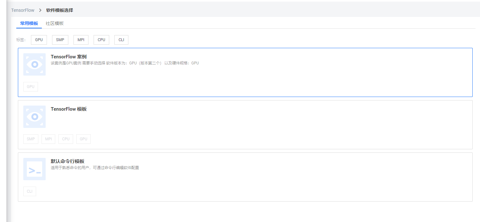Click the 默认命令行模板 terminal icon
Image resolution: width=480 pixels, height=222 pixels.
(34, 169)
